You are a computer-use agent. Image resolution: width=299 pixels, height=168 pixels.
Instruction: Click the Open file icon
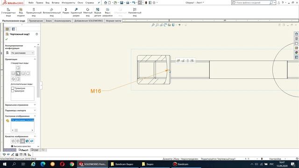pyautogui.click(x=115, y=3)
